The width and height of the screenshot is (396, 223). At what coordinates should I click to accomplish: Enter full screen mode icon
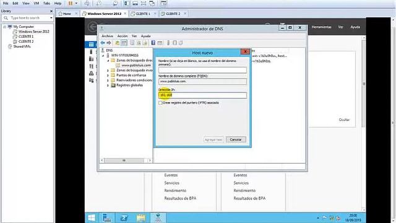[144, 3]
